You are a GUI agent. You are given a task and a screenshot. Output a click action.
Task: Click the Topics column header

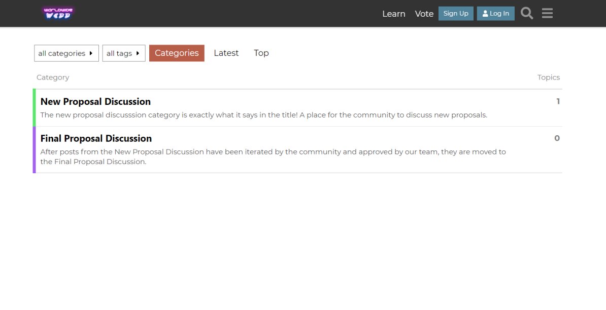[x=549, y=77]
